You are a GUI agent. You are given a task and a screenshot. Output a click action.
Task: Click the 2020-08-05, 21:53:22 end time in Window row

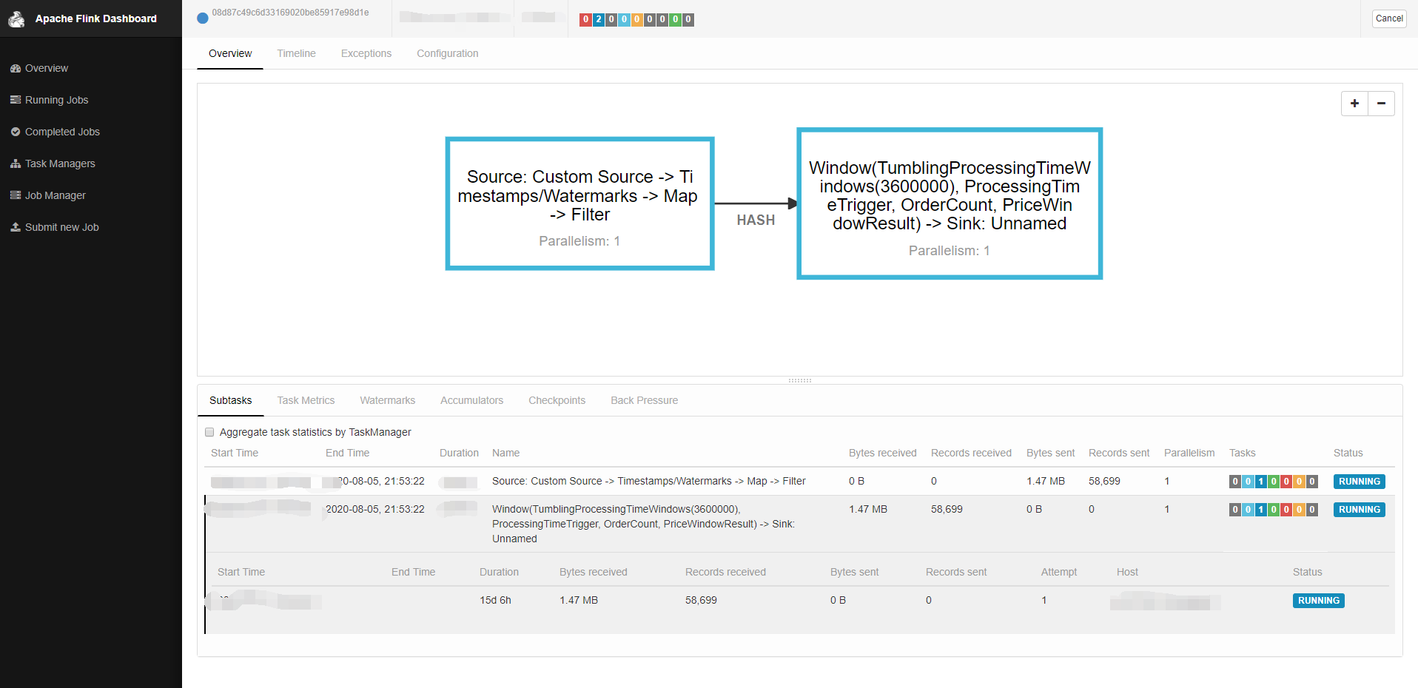(x=375, y=509)
